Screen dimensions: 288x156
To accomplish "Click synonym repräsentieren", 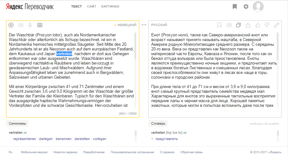I will 25,139.
